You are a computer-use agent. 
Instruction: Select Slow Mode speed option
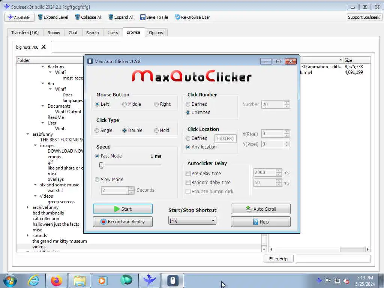point(97,180)
